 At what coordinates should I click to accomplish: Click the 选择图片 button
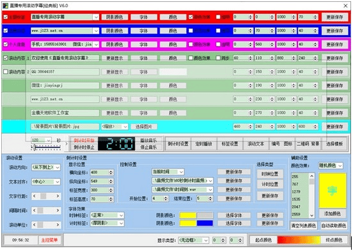tap(144, 127)
